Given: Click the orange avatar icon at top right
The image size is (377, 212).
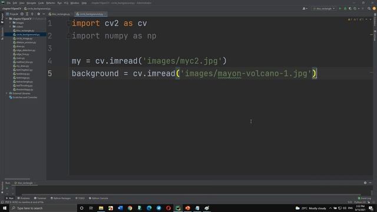Looking at the screenshot, I should pos(374,8).
